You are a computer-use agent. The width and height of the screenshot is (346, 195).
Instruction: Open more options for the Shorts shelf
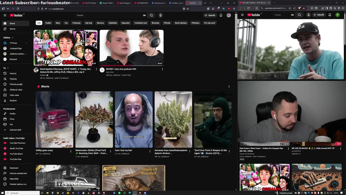229,87
